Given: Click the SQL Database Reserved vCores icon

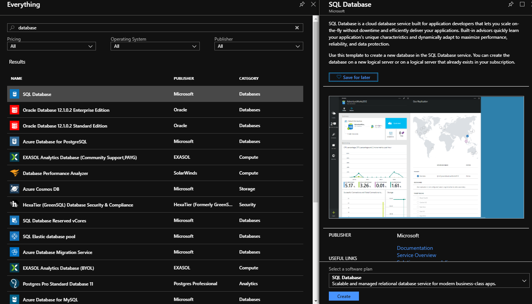Looking at the screenshot, I should [x=14, y=220].
